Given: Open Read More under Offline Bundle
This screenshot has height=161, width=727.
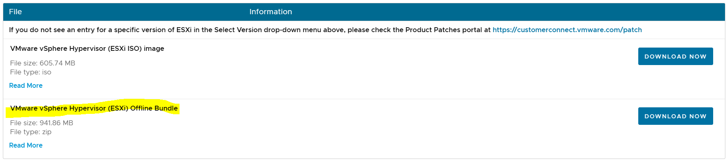Looking at the screenshot, I should click(26, 145).
